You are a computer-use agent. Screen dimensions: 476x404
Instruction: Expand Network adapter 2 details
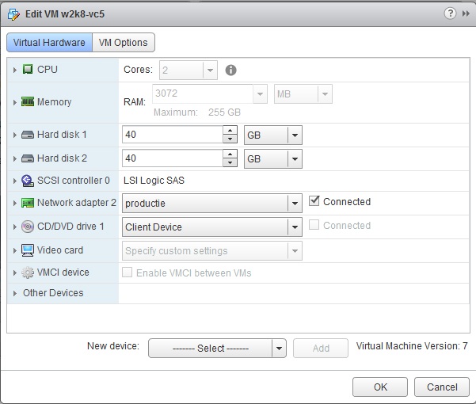tap(14, 203)
